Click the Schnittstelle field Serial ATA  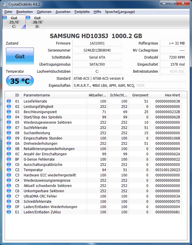coord(97,57)
